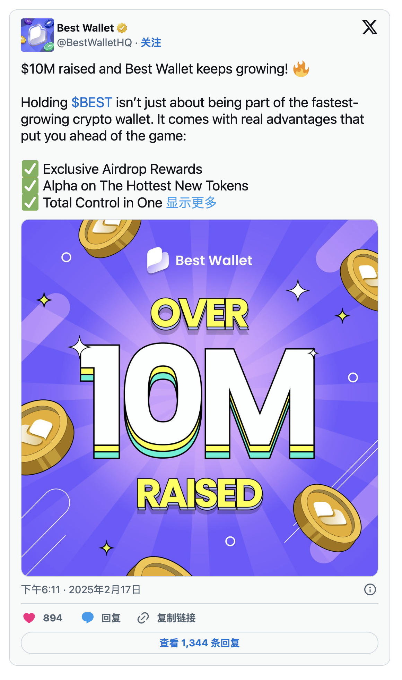
Task: Click the Best Wallet display name
Action: (x=85, y=28)
